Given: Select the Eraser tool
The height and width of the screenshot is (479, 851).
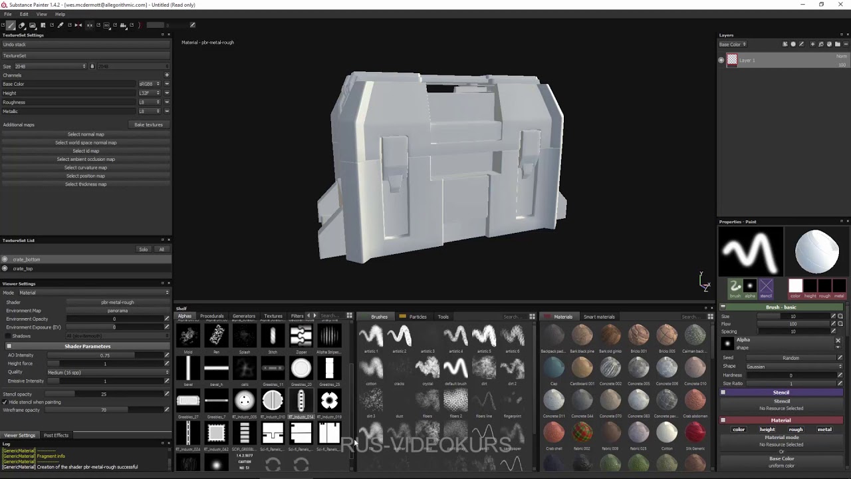Looking at the screenshot, I should [x=22, y=25].
